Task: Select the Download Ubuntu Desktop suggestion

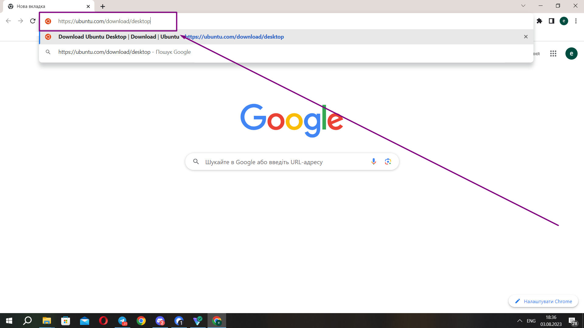Action: (x=286, y=37)
